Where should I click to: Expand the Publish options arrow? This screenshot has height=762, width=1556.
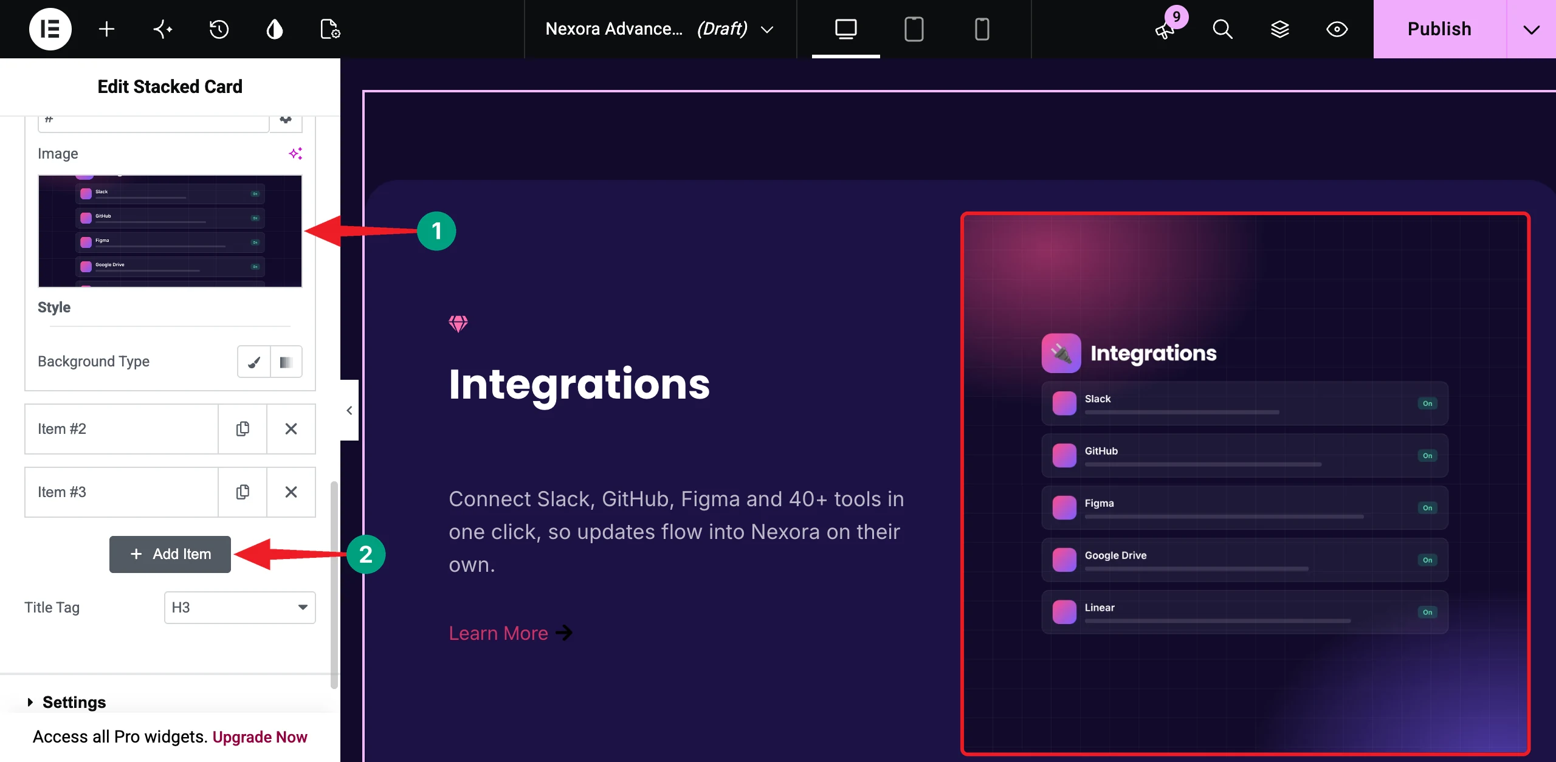(1532, 29)
